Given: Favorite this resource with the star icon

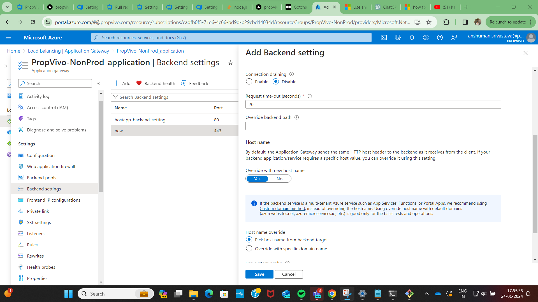Looking at the screenshot, I should [x=230, y=63].
